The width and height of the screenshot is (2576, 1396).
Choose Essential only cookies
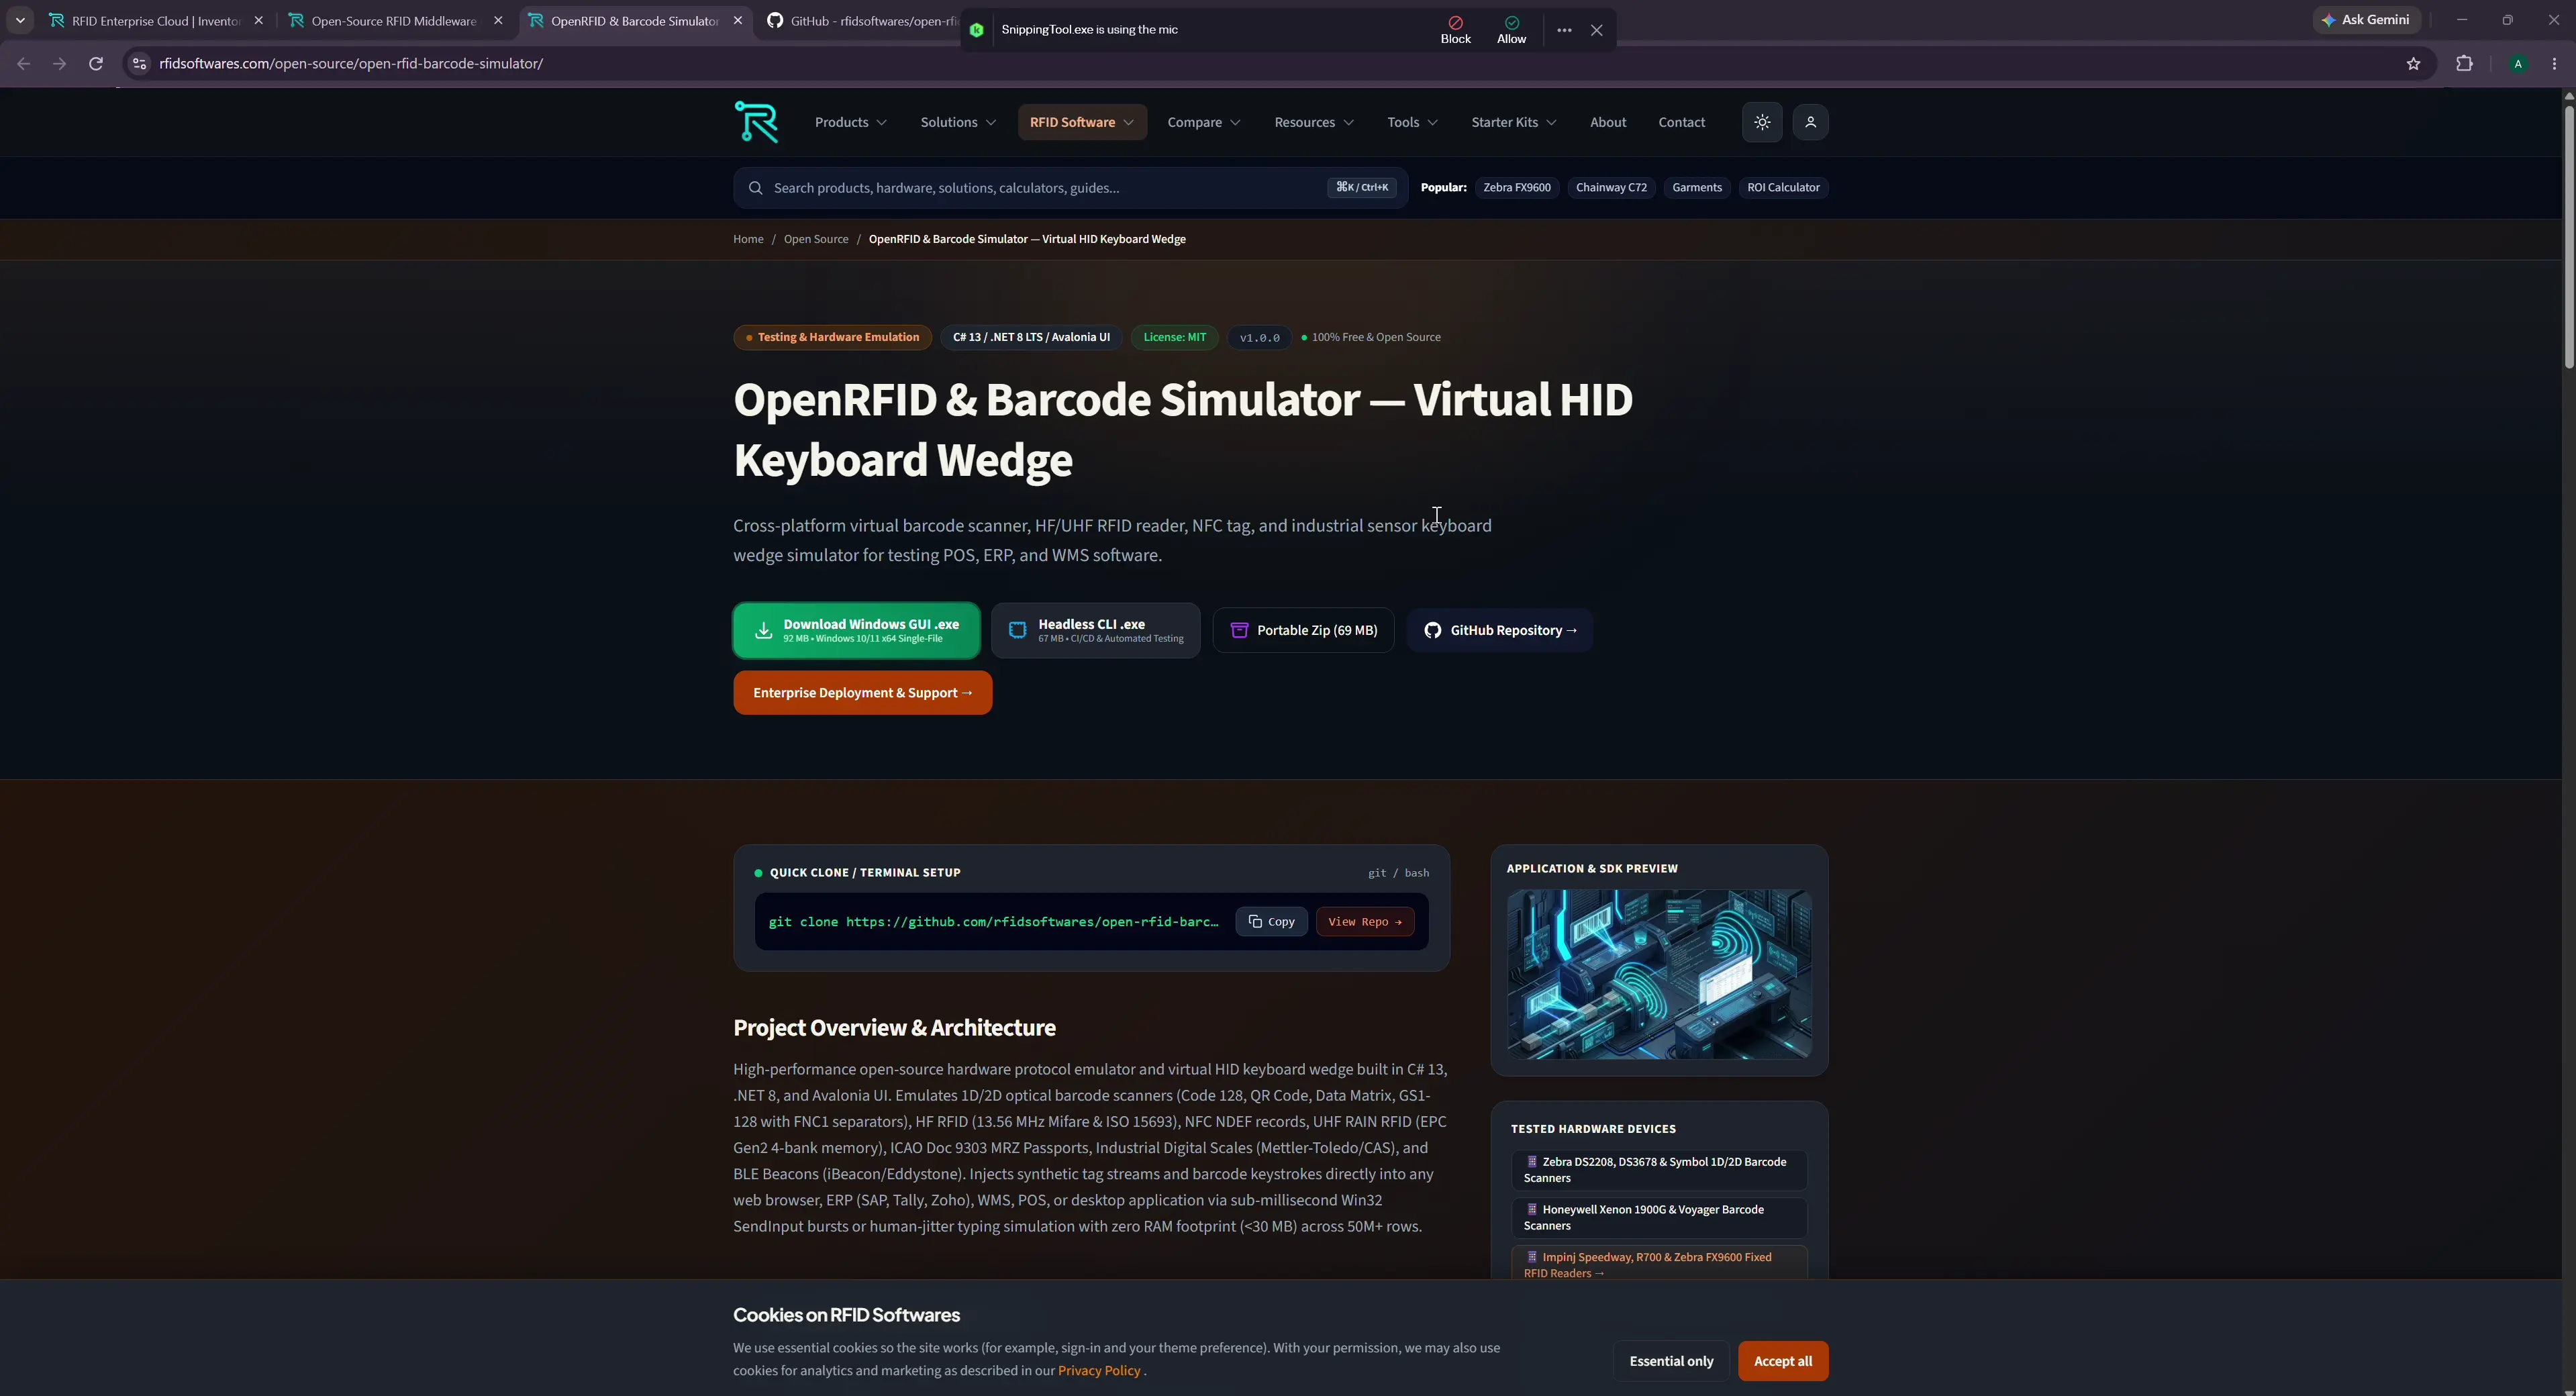tap(1670, 1361)
